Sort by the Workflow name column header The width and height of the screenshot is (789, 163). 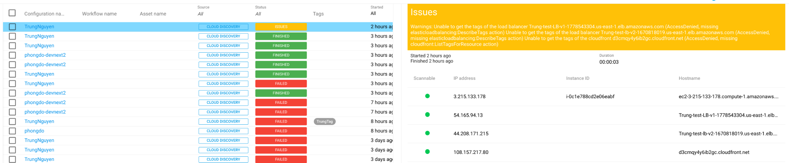pyautogui.click(x=99, y=14)
